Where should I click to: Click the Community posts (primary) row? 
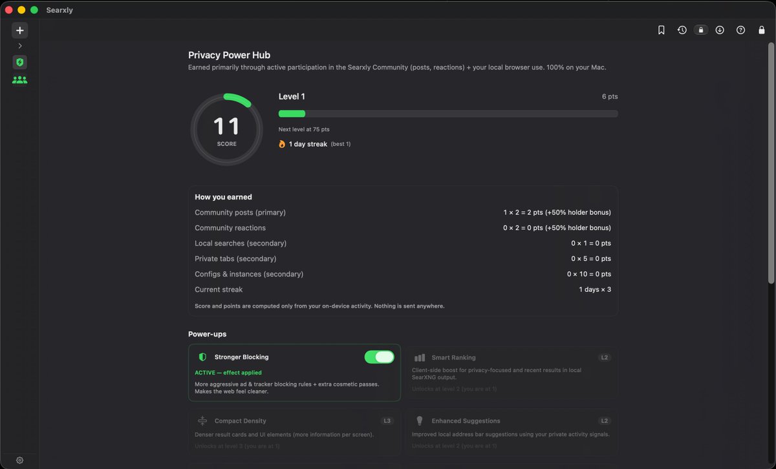[403, 213]
